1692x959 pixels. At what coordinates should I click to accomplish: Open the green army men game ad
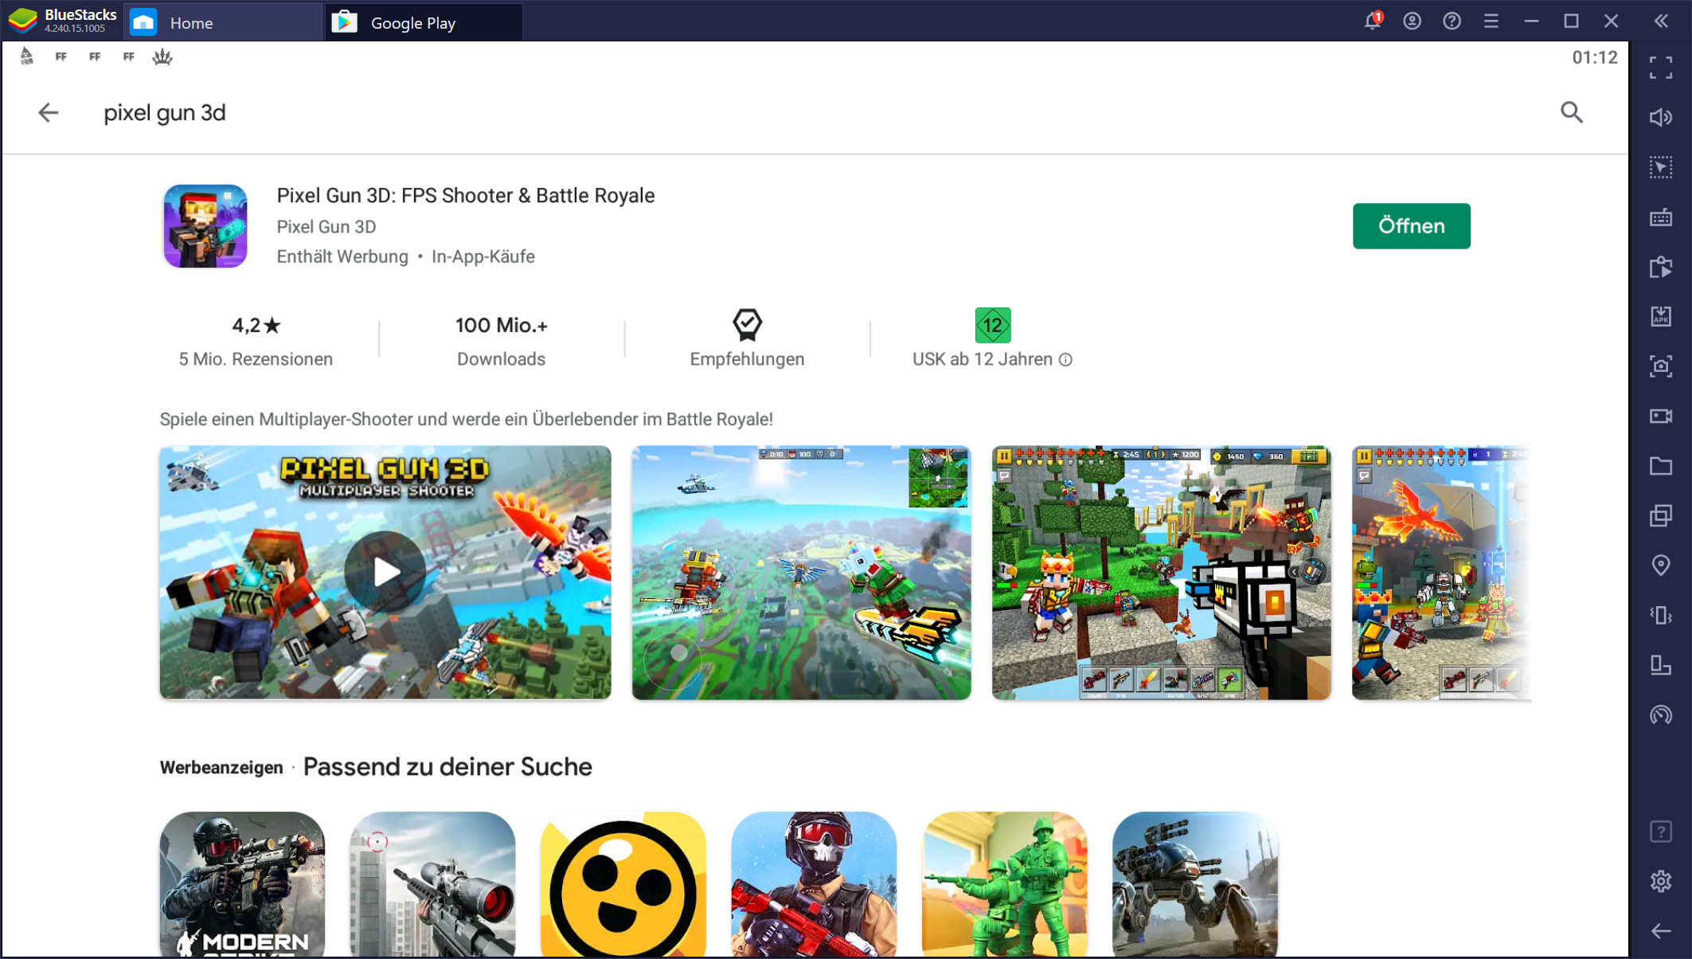1005,884
